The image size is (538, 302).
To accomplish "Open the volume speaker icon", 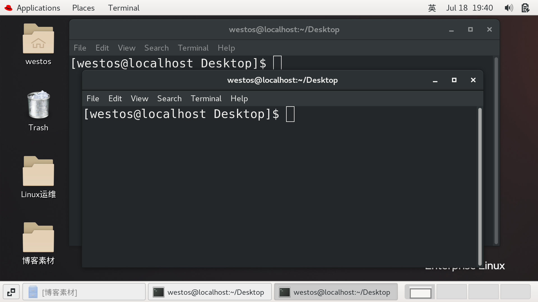I will pyautogui.click(x=509, y=8).
